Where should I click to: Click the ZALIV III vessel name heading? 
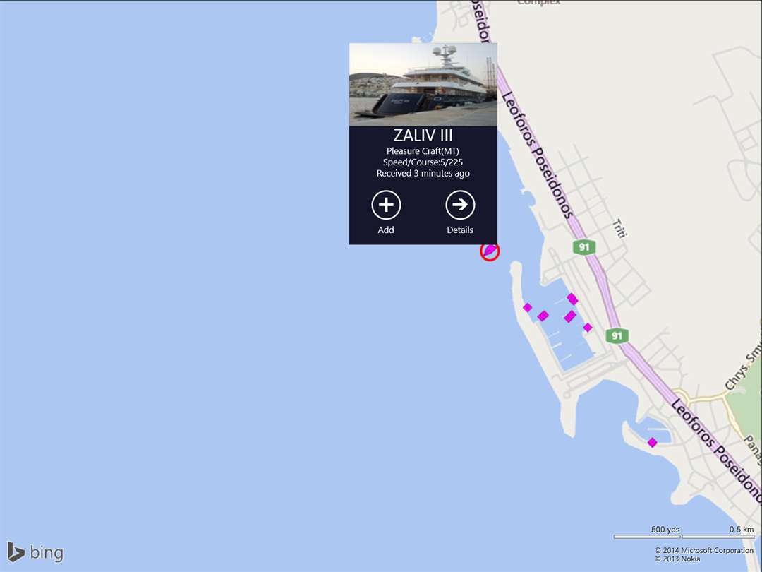(423, 135)
